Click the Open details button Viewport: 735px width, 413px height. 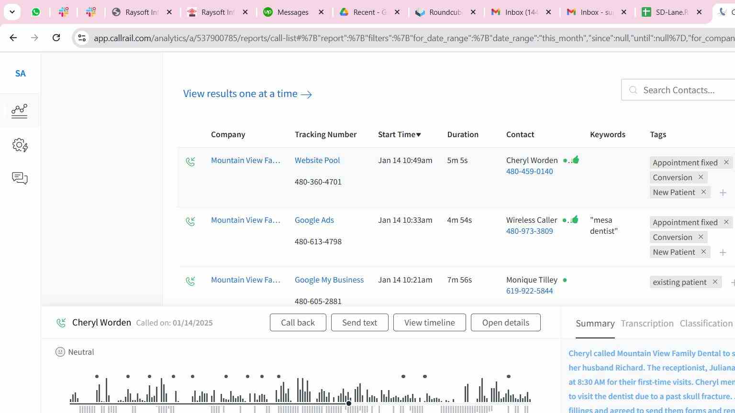(x=506, y=323)
